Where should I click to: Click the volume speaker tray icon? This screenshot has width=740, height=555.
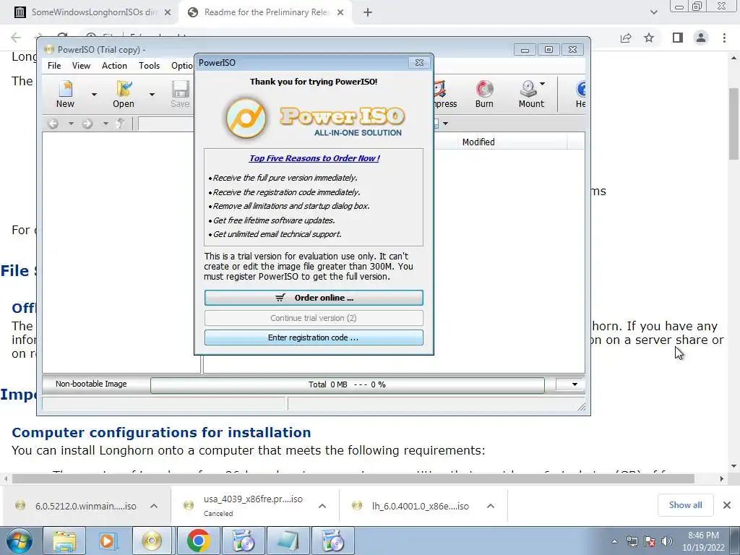[667, 542]
